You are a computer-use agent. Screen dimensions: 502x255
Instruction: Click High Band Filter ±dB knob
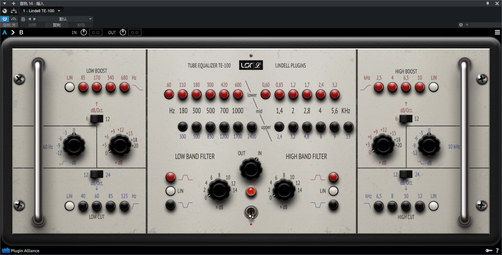click(284, 190)
